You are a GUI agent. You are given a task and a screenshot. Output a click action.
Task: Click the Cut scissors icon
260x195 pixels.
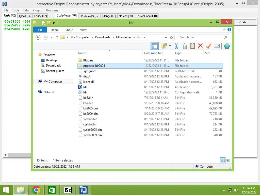(x=176, y=46)
